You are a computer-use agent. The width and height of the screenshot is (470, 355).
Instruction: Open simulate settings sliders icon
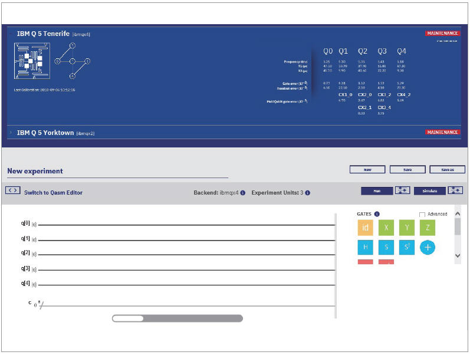[x=455, y=190]
